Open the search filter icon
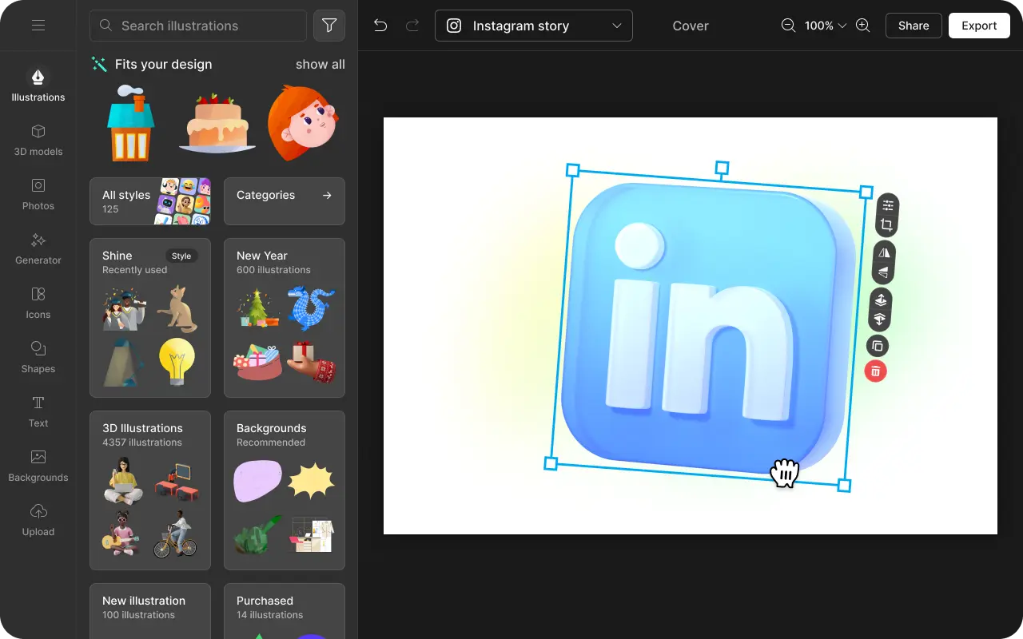The height and width of the screenshot is (639, 1023). coord(328,25)
